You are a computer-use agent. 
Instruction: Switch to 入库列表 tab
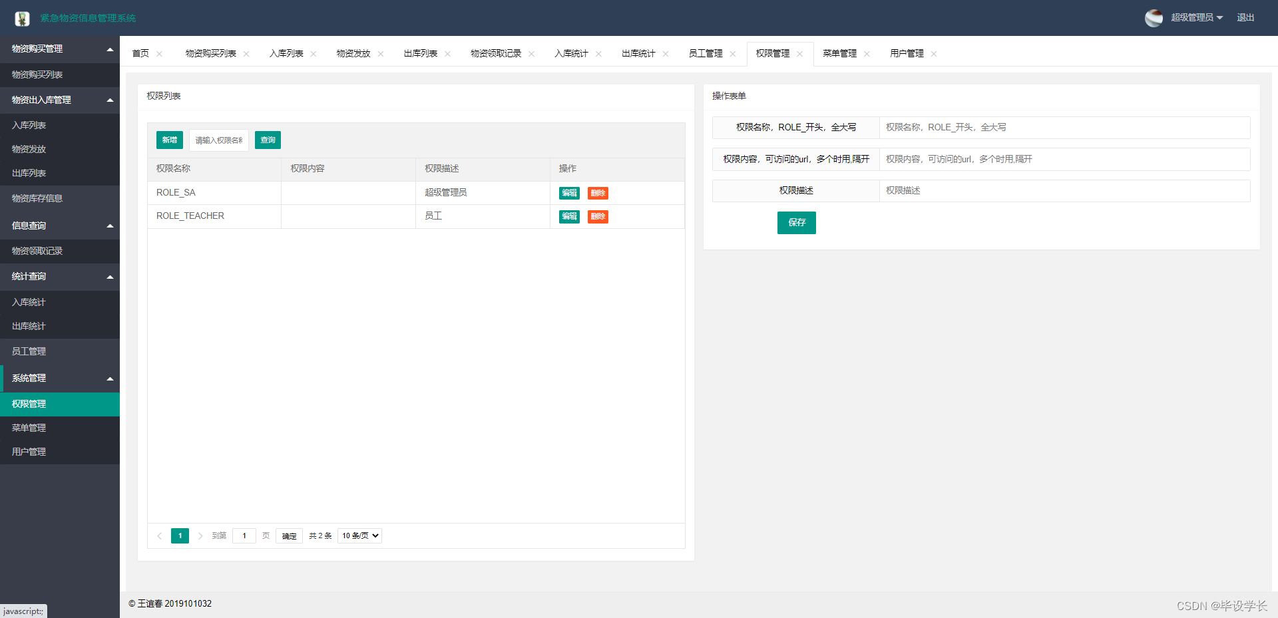(x=286, y=53)
